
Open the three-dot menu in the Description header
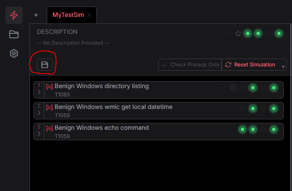(x=226, y=33)
